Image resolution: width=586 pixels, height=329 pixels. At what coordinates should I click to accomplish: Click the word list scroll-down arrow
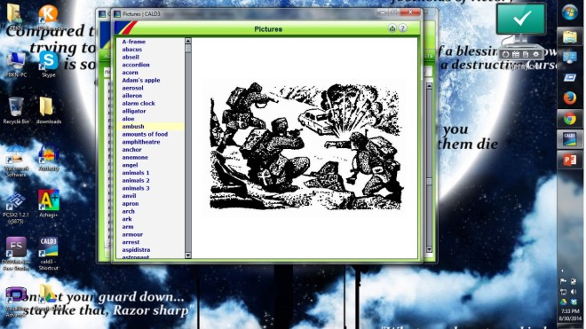tap(188, 255)
